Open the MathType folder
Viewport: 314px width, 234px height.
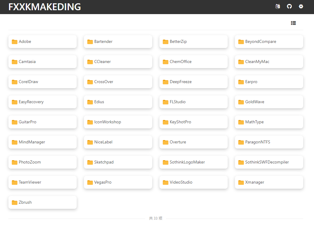(x=269, y=122)
